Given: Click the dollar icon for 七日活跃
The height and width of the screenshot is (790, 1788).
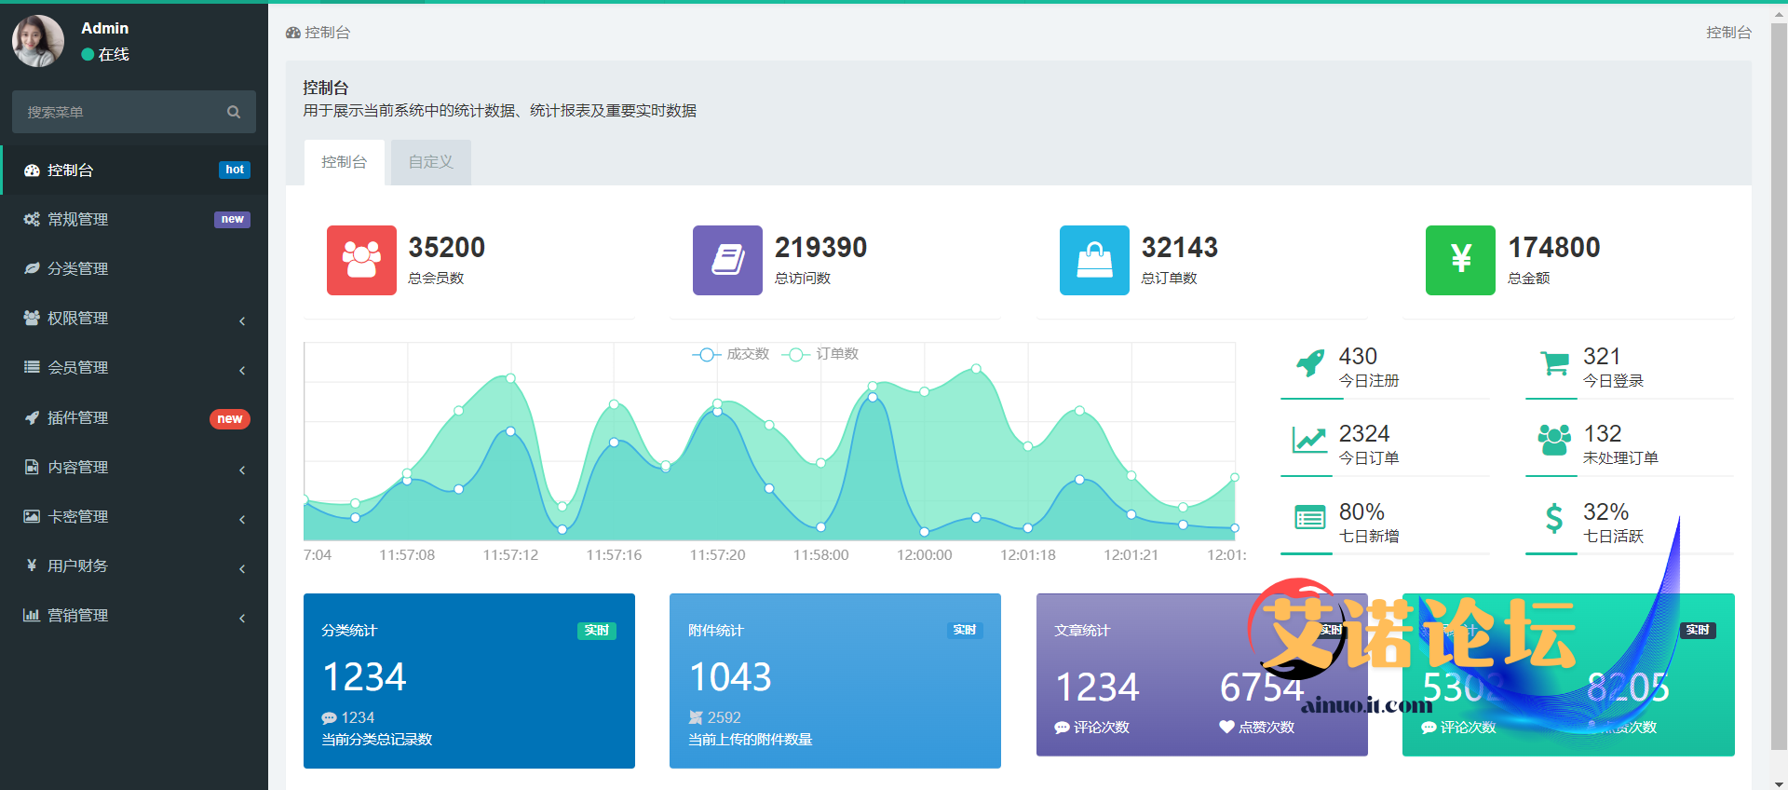Looking at the screenshot, I should click(x=1554, y=518).
